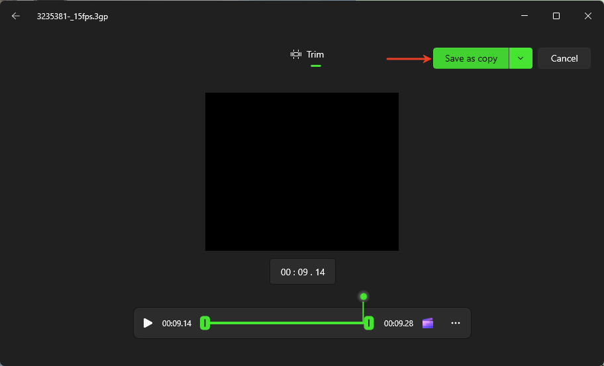The width and height of the screenshot is (604, 366).
Task: Cancel the trim operation
Action: (564, 58)
